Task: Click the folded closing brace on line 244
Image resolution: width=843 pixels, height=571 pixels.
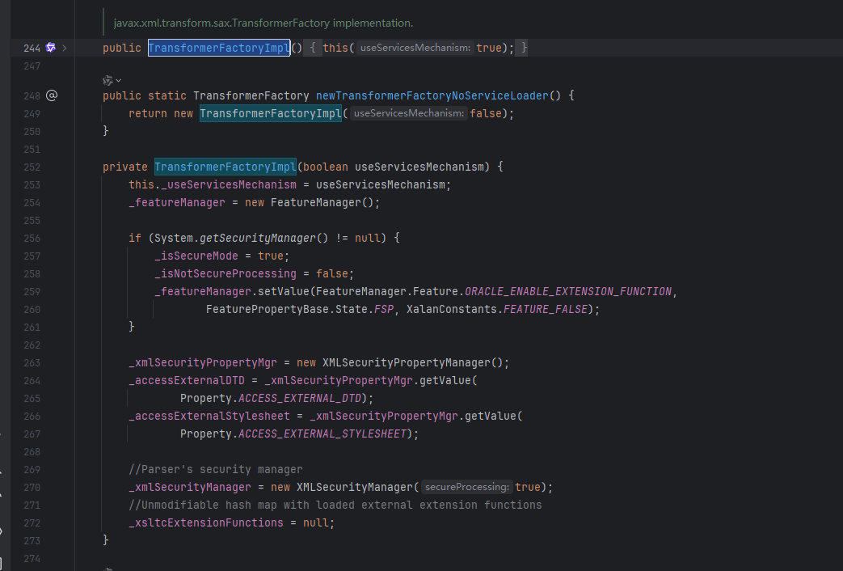Action: (525, 49)
